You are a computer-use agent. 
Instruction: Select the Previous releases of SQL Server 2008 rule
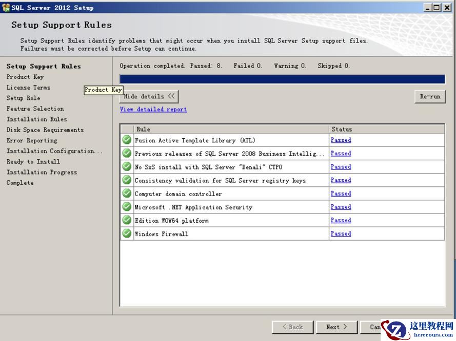[x=229, y=154]
